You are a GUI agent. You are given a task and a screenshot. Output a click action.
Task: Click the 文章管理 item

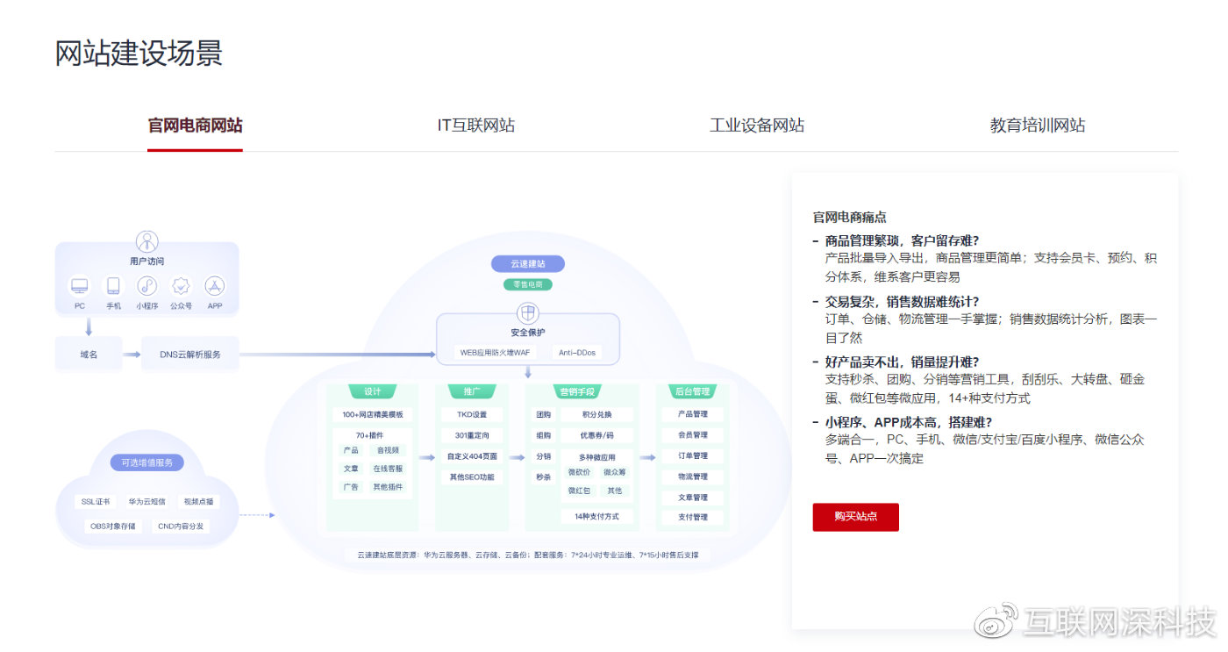coord(693,498)
